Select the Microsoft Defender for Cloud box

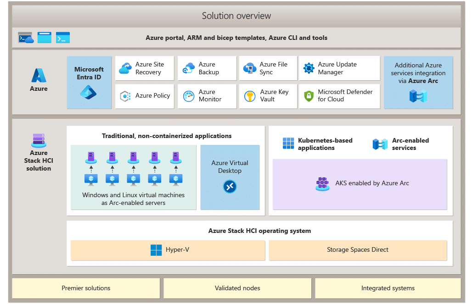pos(340,96)
